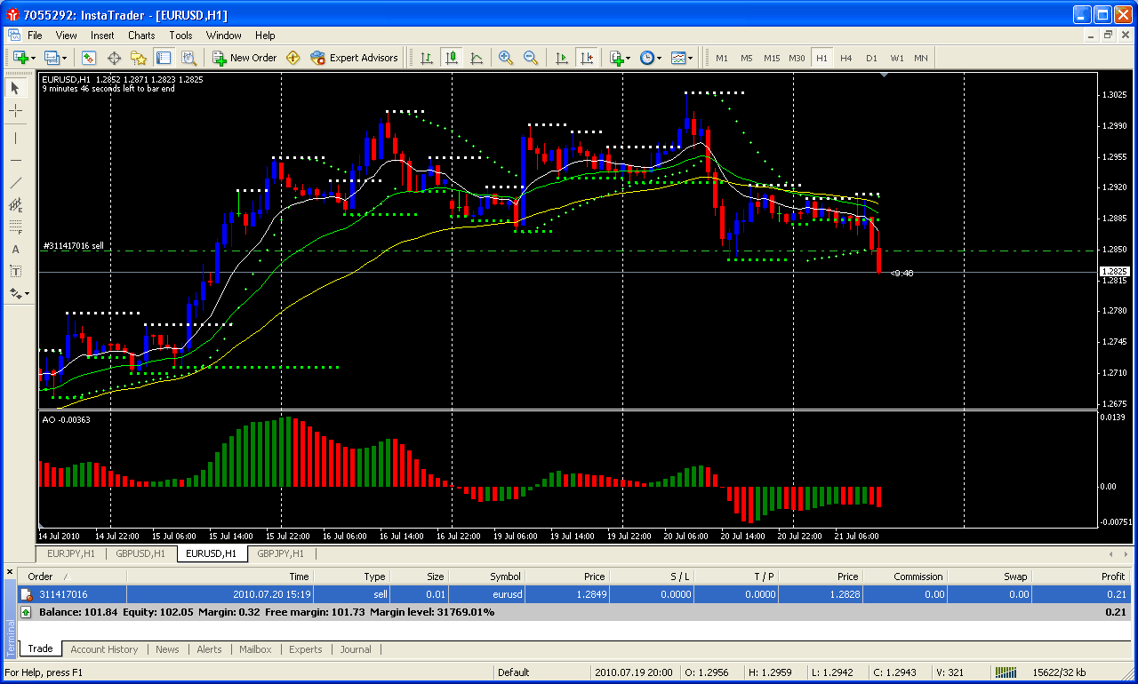Open the Strategy Tester icon

pyautogui.click(x=188, y=58)
